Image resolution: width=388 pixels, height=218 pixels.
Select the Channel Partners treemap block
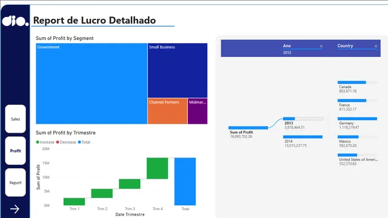tap(167, 111)
